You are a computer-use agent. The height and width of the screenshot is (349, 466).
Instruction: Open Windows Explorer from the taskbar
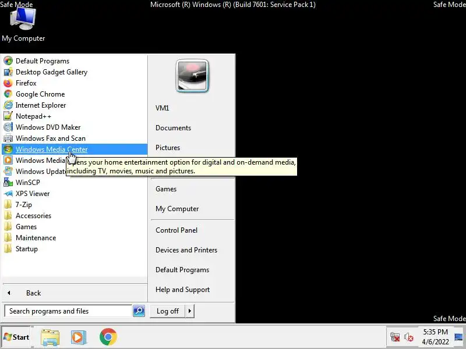click(x=50, y=337)
